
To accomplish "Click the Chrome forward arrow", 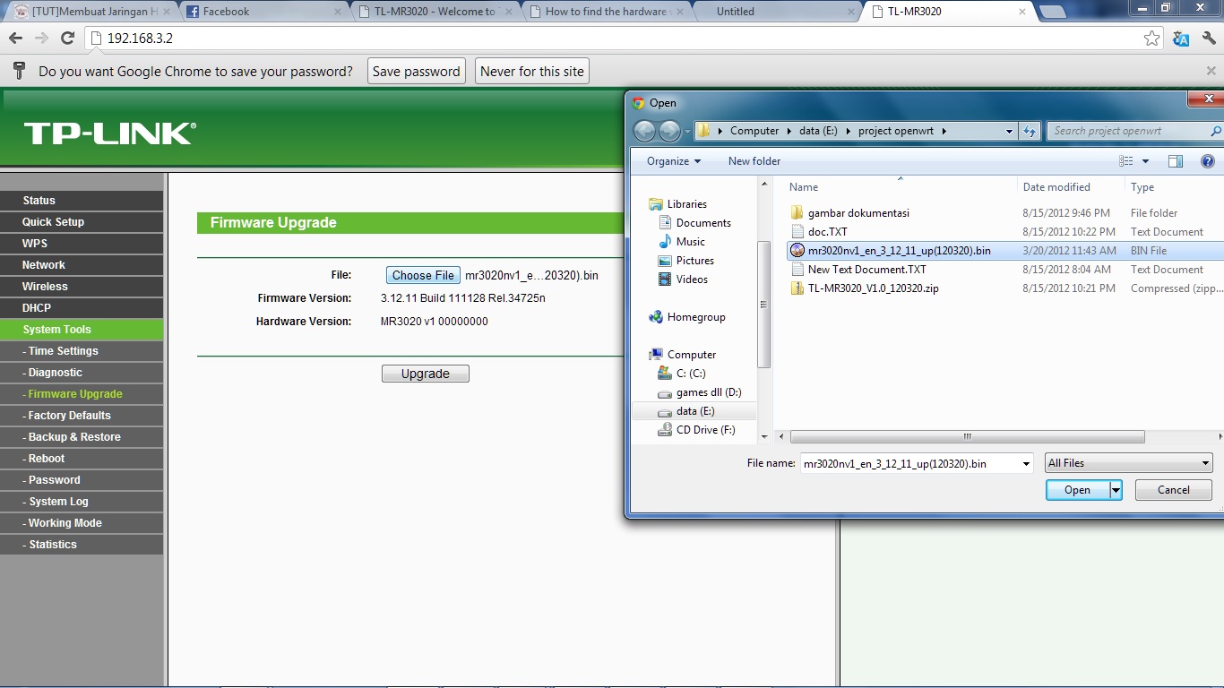I will pos(41,38).
